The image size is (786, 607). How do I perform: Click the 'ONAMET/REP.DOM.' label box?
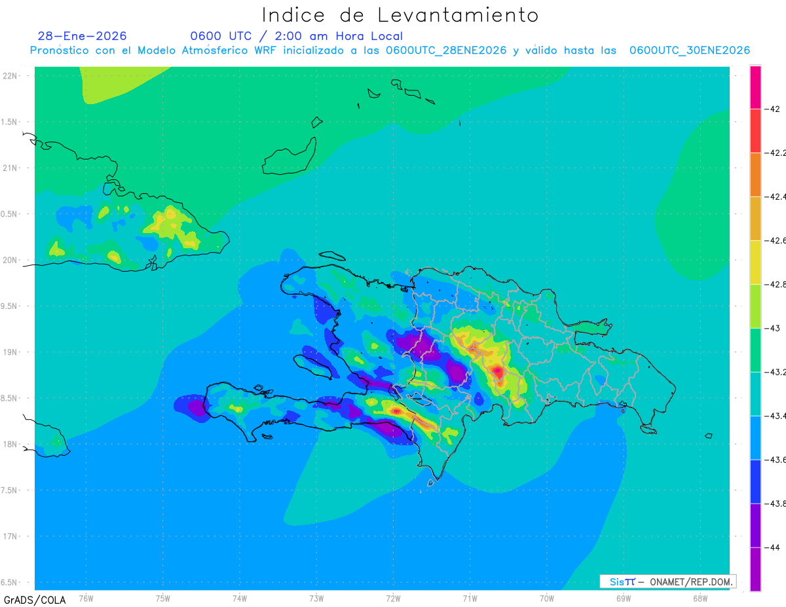[667, 581]
